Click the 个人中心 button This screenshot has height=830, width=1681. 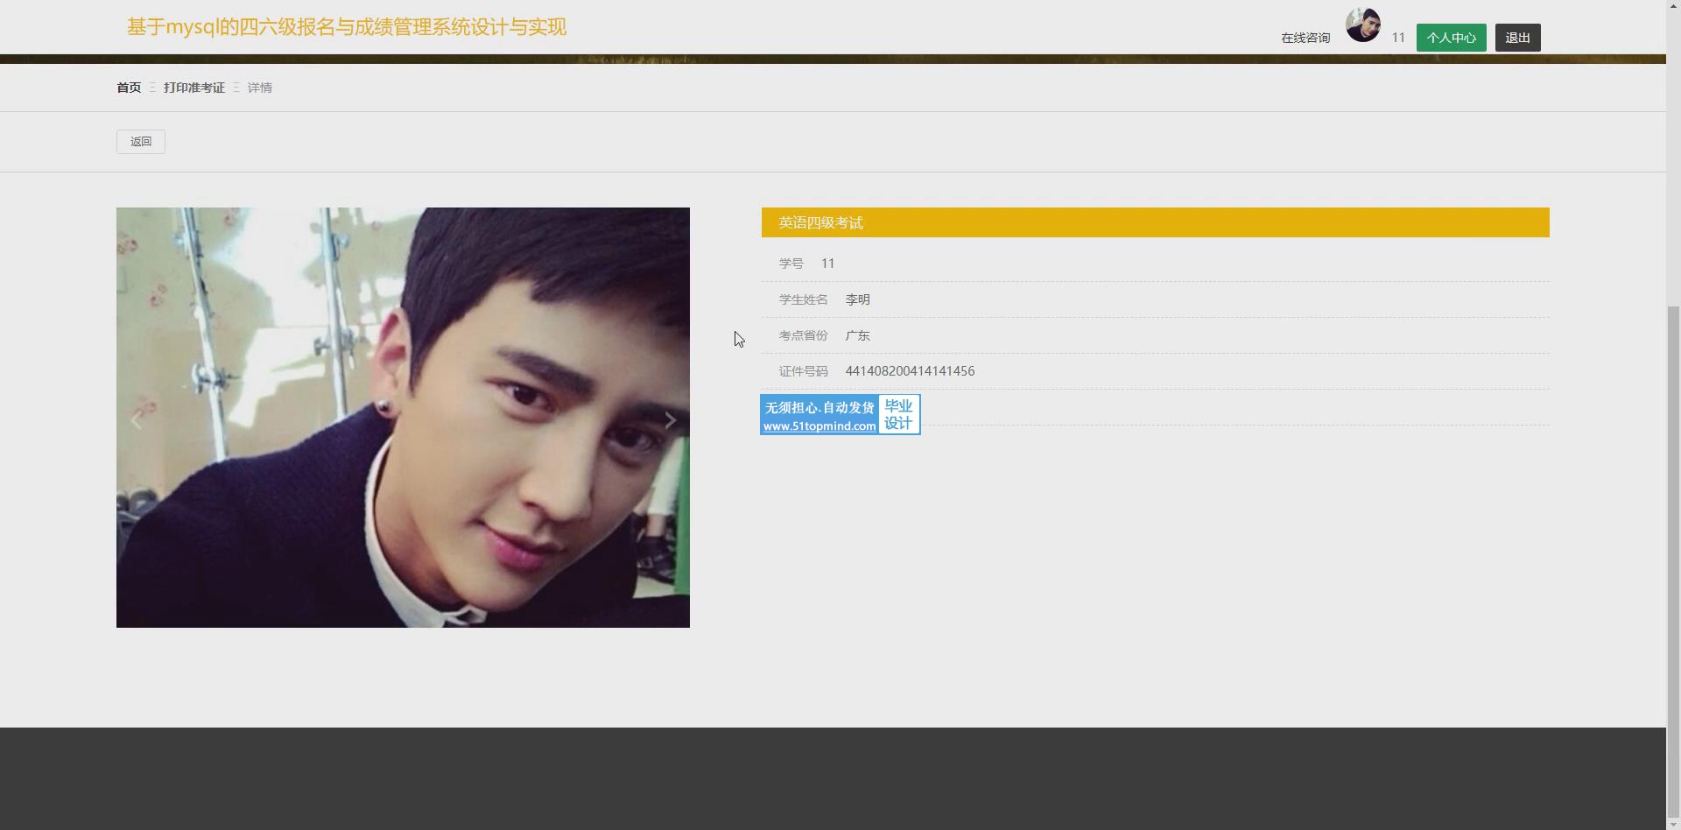coord(1451,38)
